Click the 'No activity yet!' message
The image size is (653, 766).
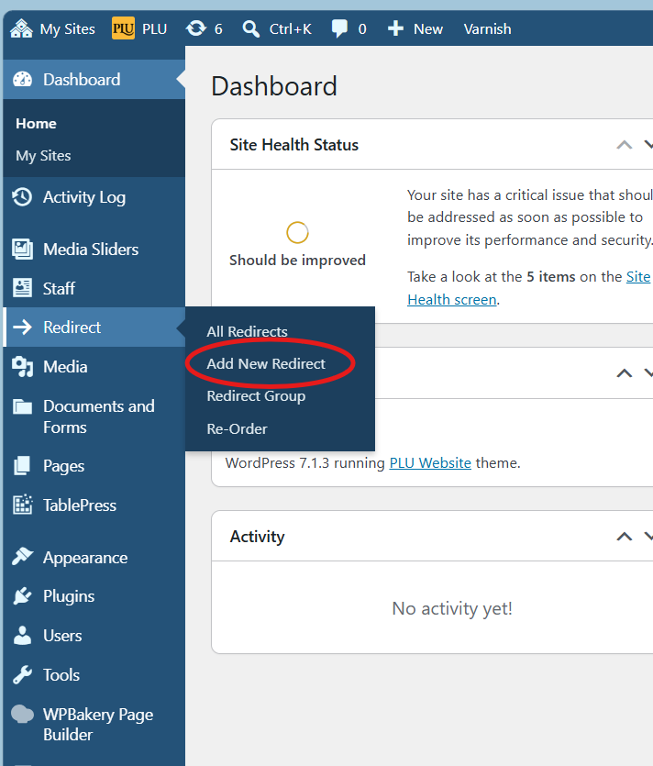(452, 609)
